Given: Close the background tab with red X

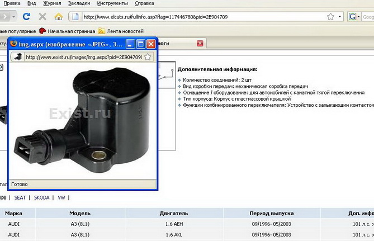Looking at the screenshot, I should point(200,43).
